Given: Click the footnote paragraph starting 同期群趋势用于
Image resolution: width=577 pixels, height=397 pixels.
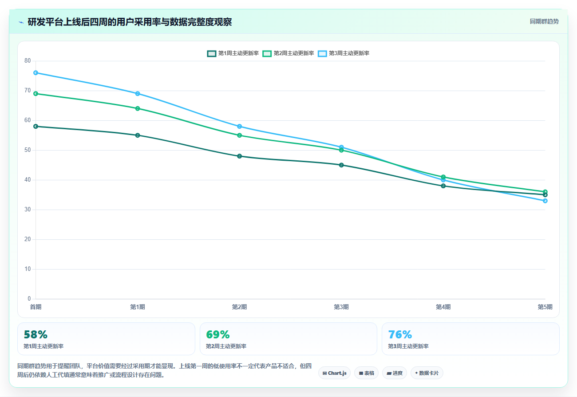Looking at the screenshot, I should (164, 370).
